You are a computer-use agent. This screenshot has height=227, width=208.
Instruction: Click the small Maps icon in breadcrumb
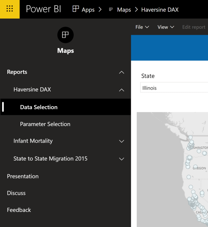tap(111, 9)
